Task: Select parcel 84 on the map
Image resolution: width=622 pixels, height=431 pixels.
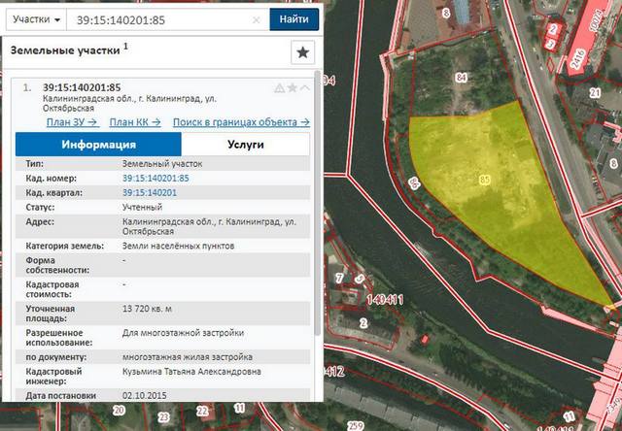Action: 460,78
